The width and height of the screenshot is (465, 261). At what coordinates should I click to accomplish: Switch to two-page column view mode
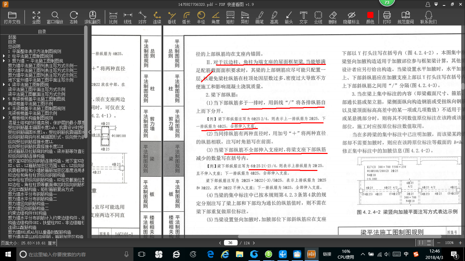(x=421, y=243)
